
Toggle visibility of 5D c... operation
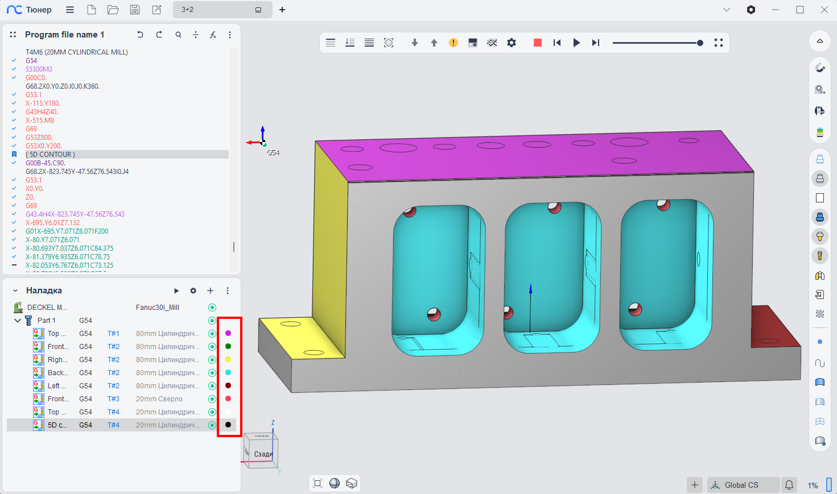[x=212, y=425]
